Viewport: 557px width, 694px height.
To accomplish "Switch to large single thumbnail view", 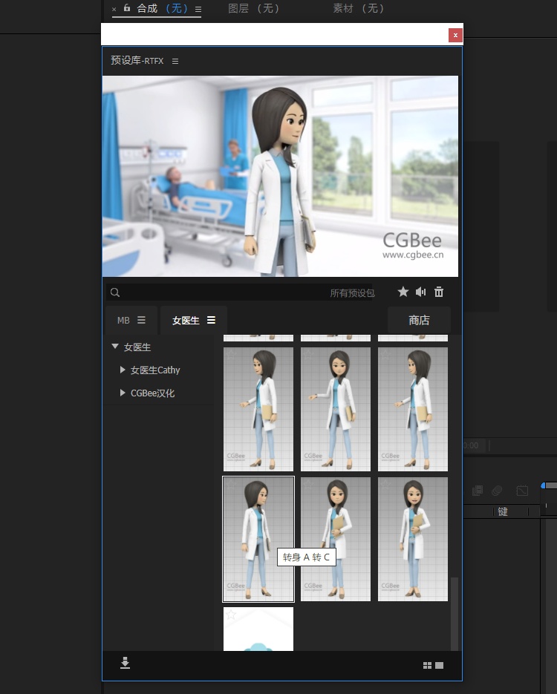I will coord(439,665).
